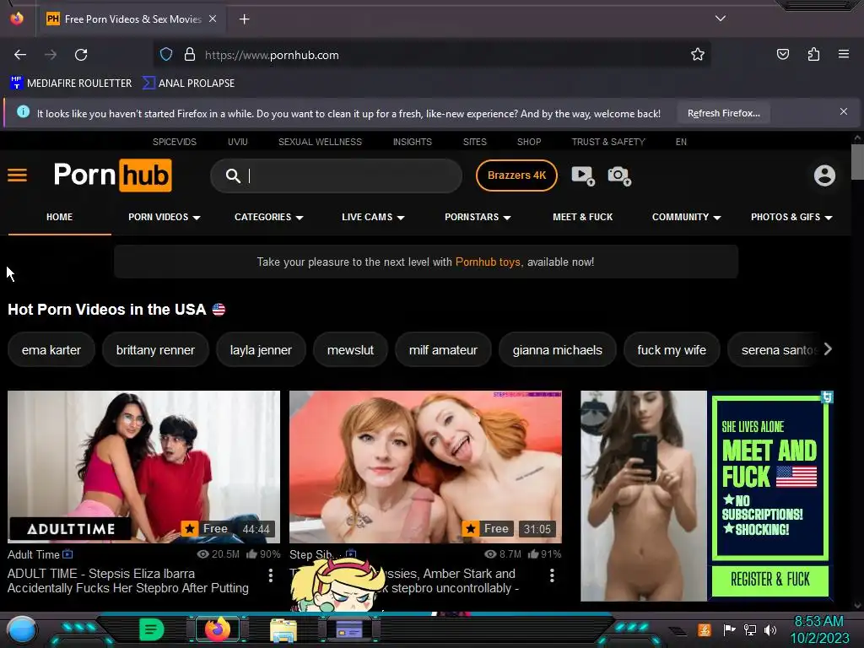The width and height of the screenshot is (864, 648).
Task: Click the upload video icon
Action: click(x=583, y=175)
